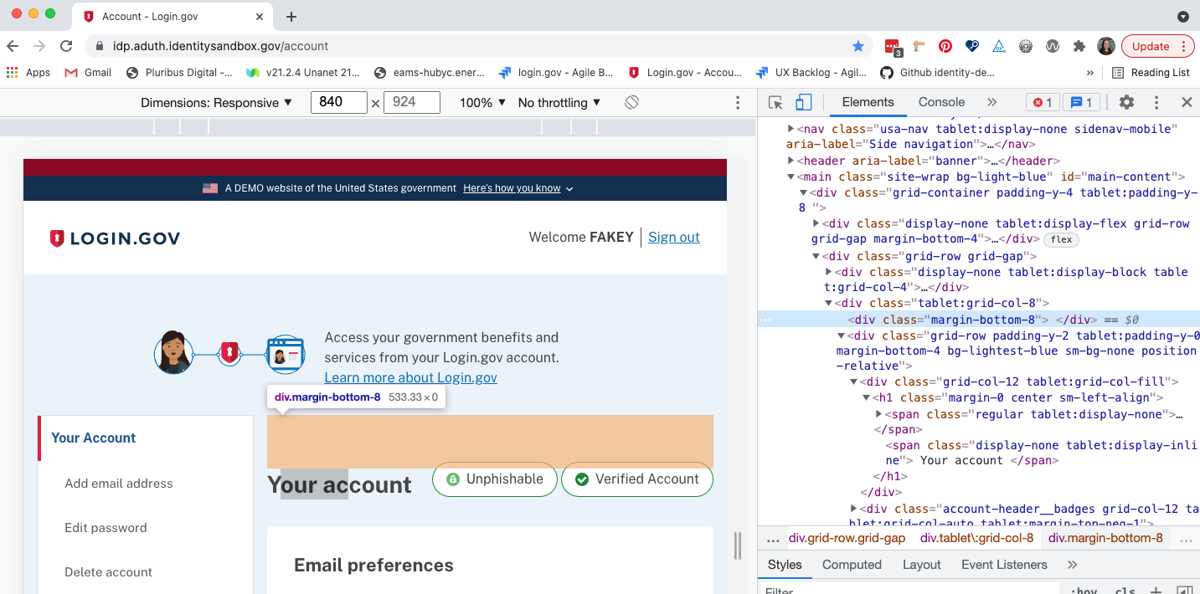Select Edit password in sidebar
The width and height of the screenshot is (1200, 594).
(106, 528)
